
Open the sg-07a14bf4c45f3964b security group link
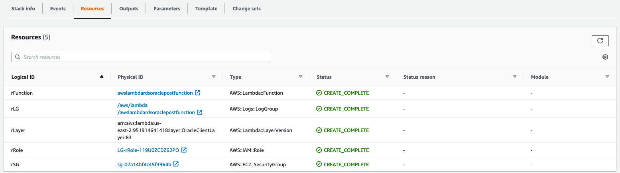point(144,164)
